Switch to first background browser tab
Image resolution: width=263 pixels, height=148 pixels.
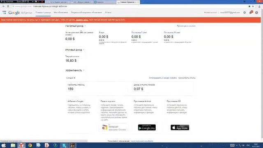58,2
